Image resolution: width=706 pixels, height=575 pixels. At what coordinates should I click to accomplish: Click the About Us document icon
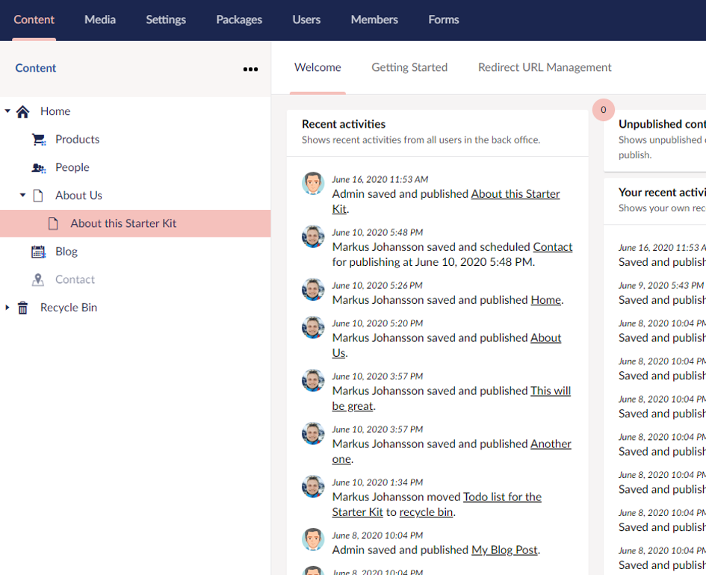tap(37, 195)
